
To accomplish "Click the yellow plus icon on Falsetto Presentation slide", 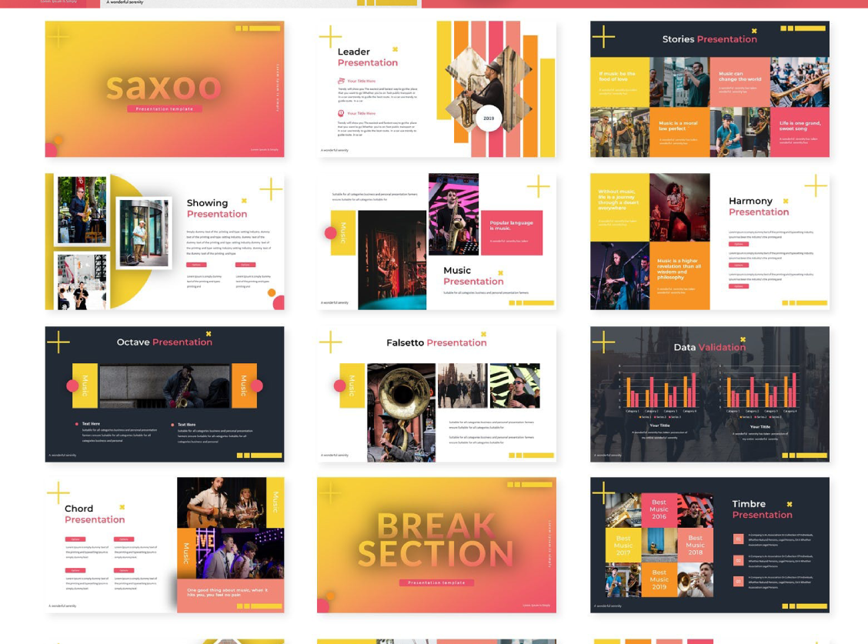I will 330,342.
